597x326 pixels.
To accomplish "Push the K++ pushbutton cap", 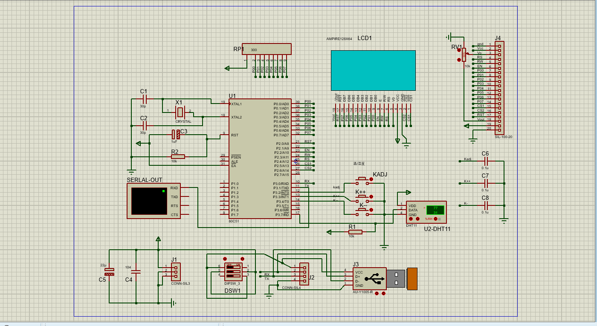I will click(x=362, y=196).
